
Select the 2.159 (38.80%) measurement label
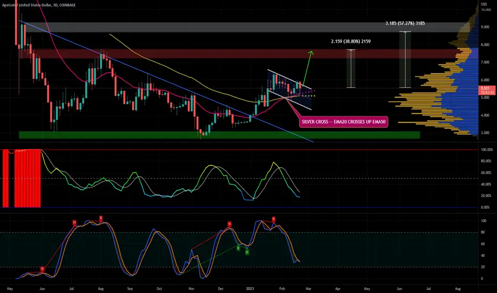click(x=350, y=41)
